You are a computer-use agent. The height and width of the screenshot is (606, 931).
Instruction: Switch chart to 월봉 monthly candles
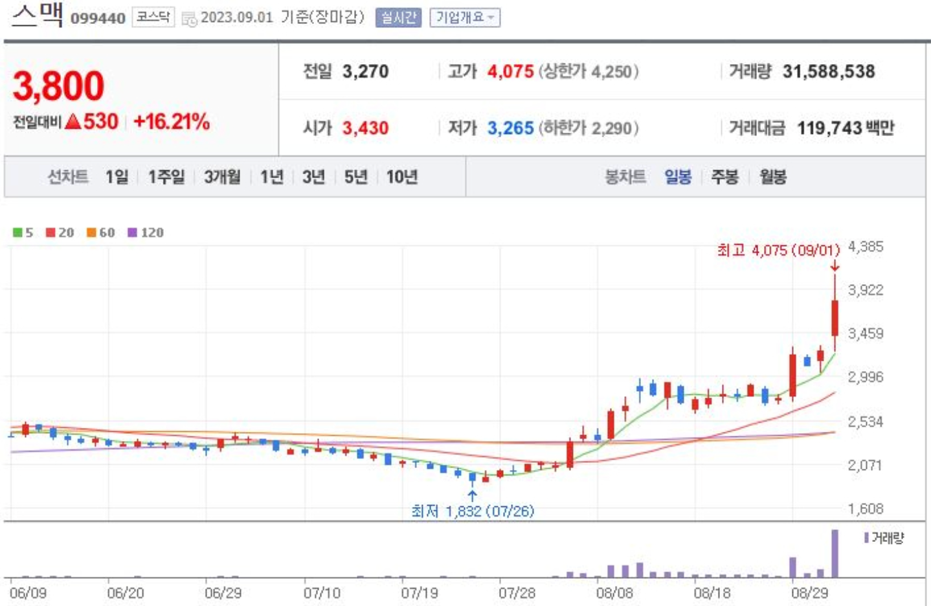coord(774,175)
